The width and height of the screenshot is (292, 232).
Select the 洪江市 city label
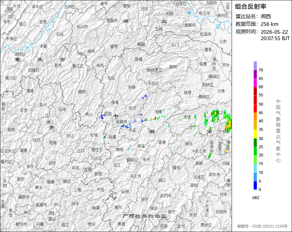point(135,176)
